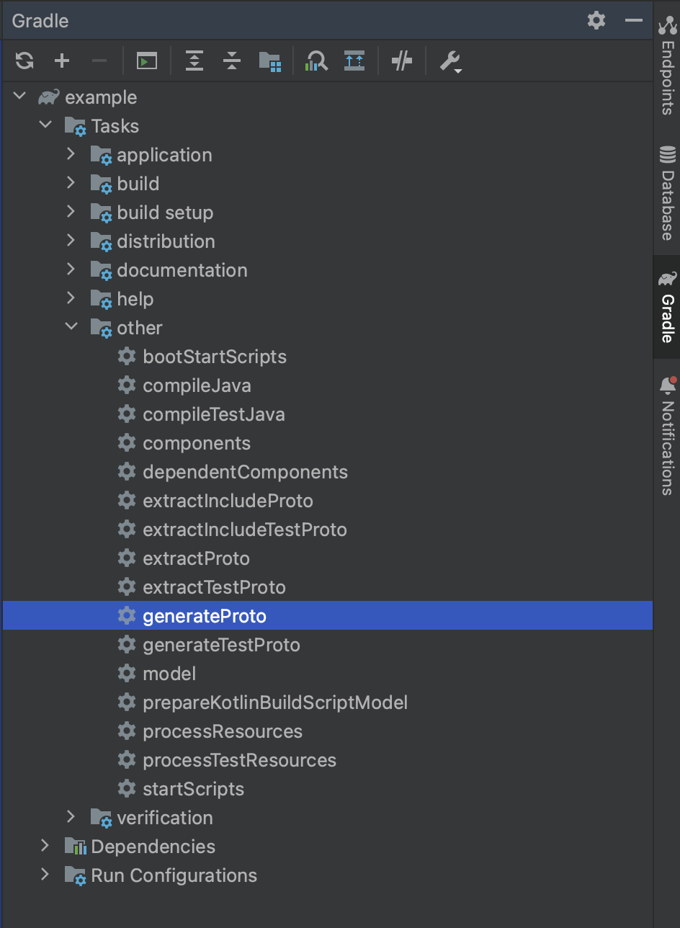The height and width of the screenshot is (928, 680).
Task: Select the compileJava task
Action: coord(197,385)
